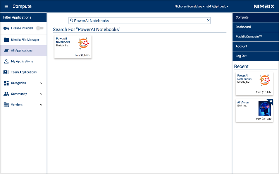The height and width of the screenshot is (174, 279).
Task: Go to Compute in right menu
Action: click(x=255, y=17)
